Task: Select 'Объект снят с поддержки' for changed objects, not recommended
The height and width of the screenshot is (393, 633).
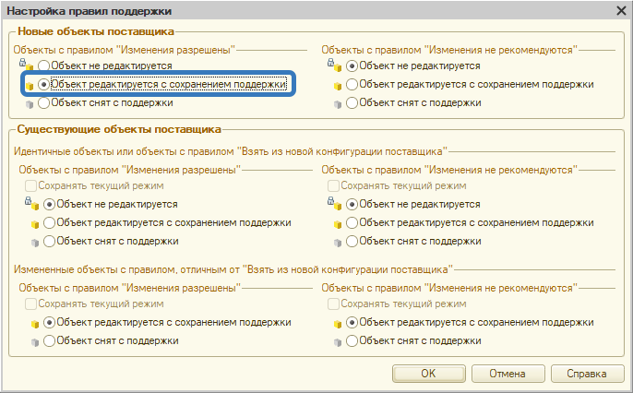Action: (x=352, y=340)
